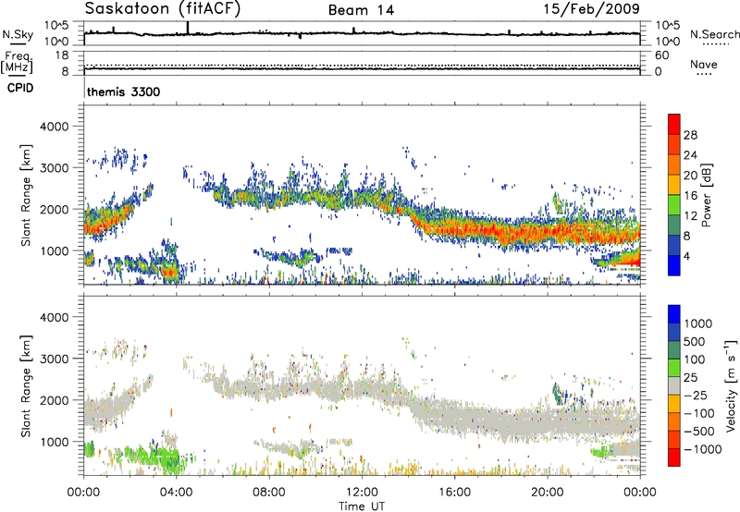740x512 pixels.
Task: Click the '3000' tick on the power panel
Action: click(x=54, y=168)
